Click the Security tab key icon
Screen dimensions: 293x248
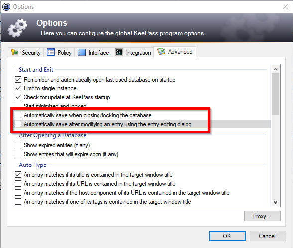coord(15,52)
